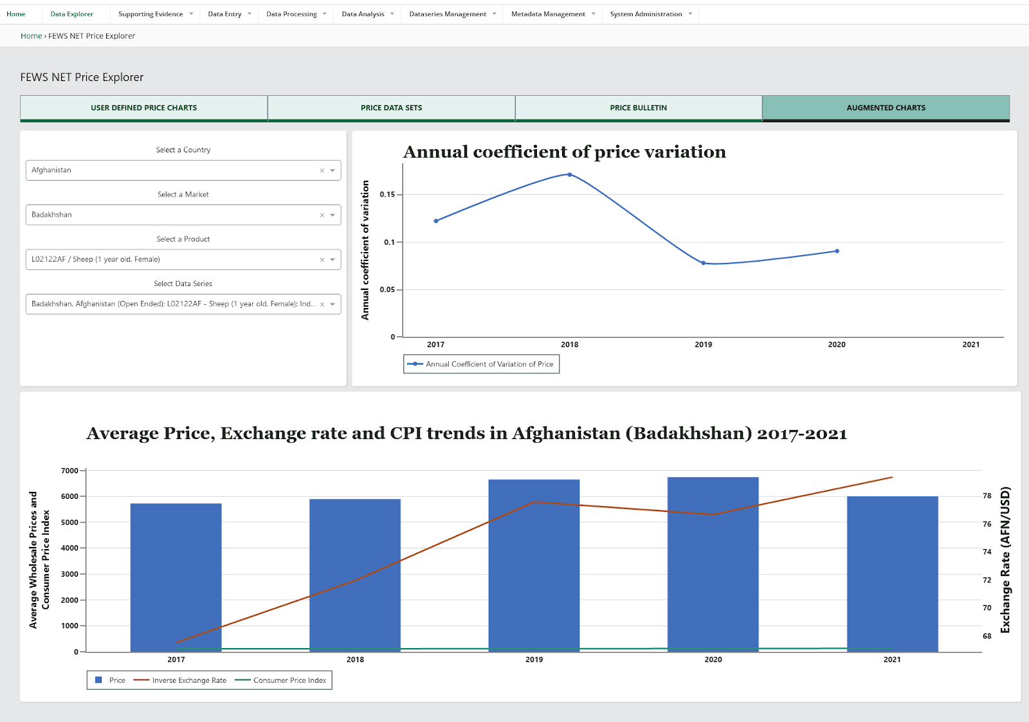Click the Home breadcrumb link
This screenshot has height=722, width=1029.
coord(31,36)
